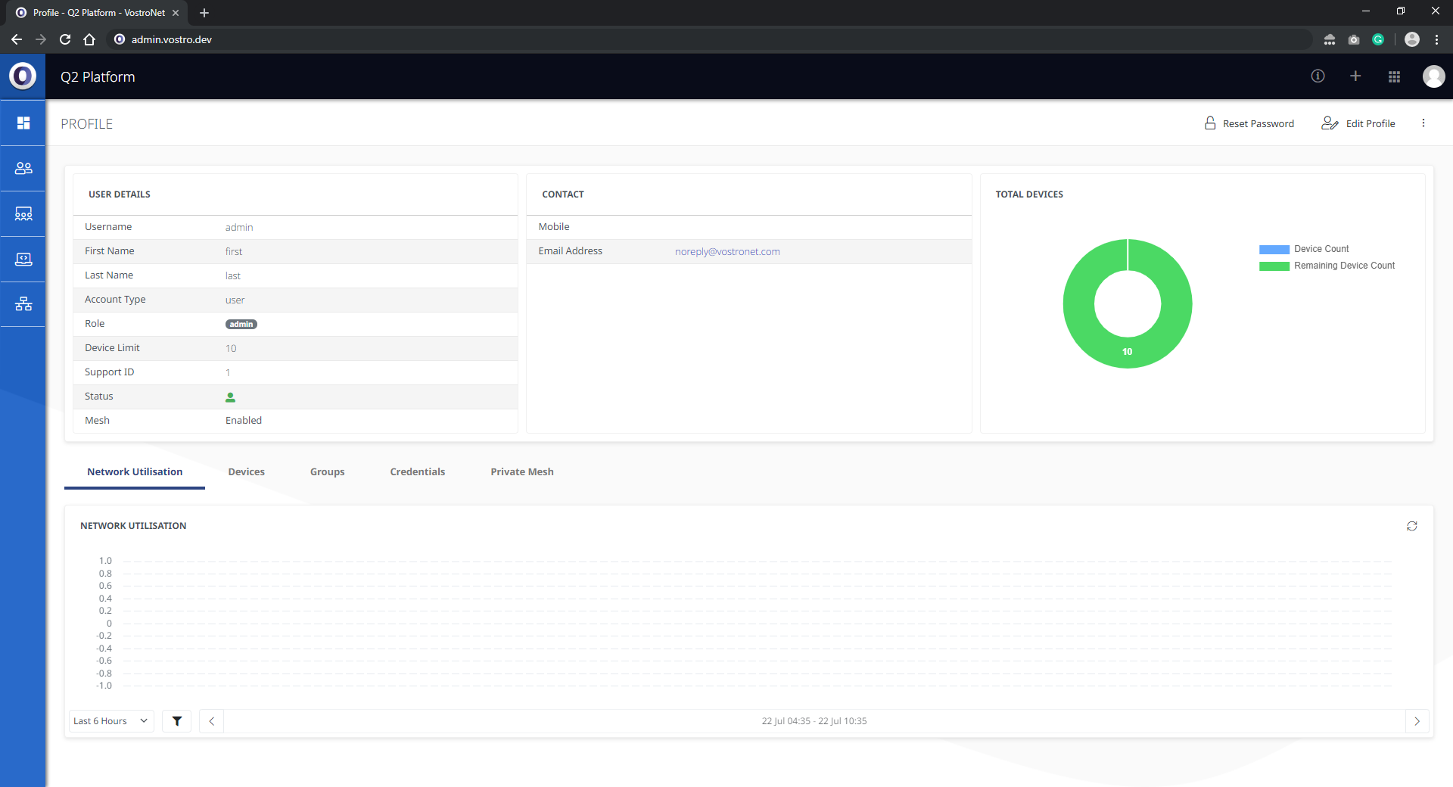Switch to the Private Mesh tab

[521, 471]
